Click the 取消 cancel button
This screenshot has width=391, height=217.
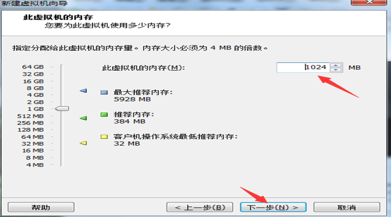[x=347, y=207]
